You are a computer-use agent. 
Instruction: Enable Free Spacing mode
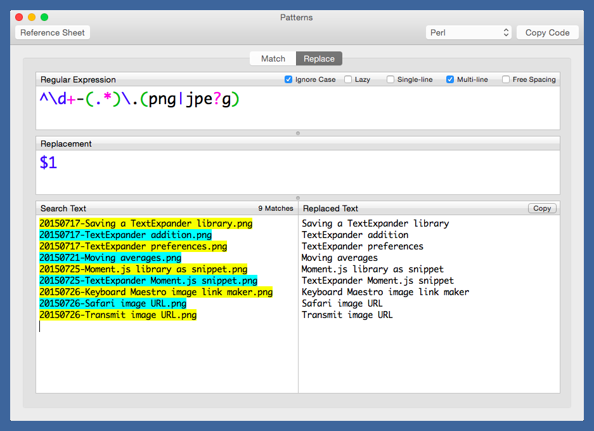coord(506,79)
